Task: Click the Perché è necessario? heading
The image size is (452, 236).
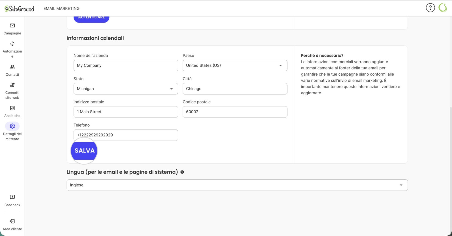Action: coord(322,55)
